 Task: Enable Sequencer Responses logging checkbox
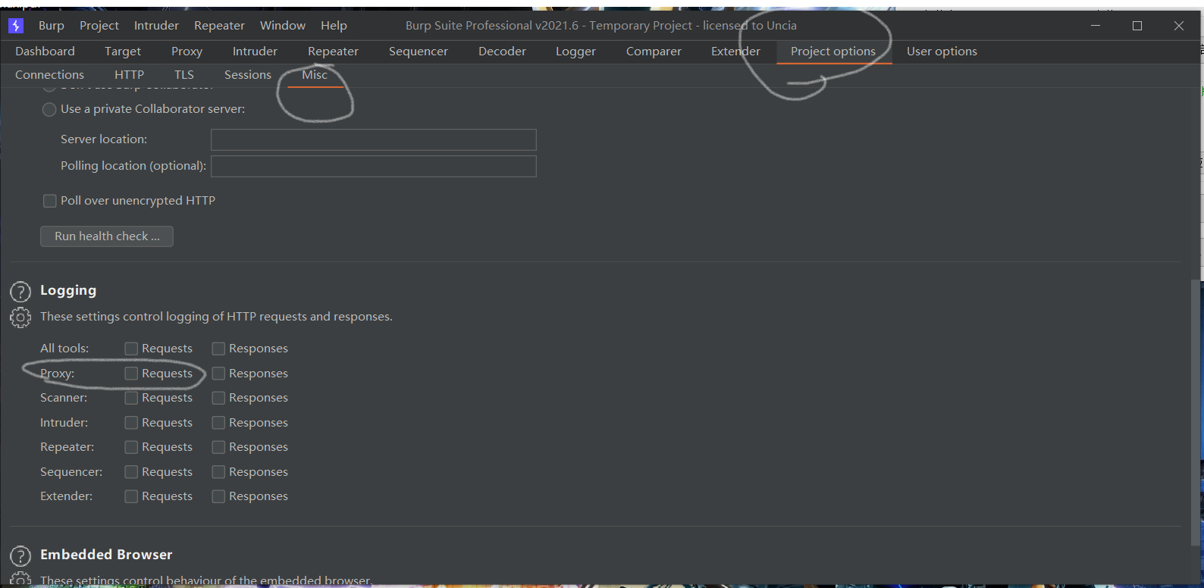point(218,472)
